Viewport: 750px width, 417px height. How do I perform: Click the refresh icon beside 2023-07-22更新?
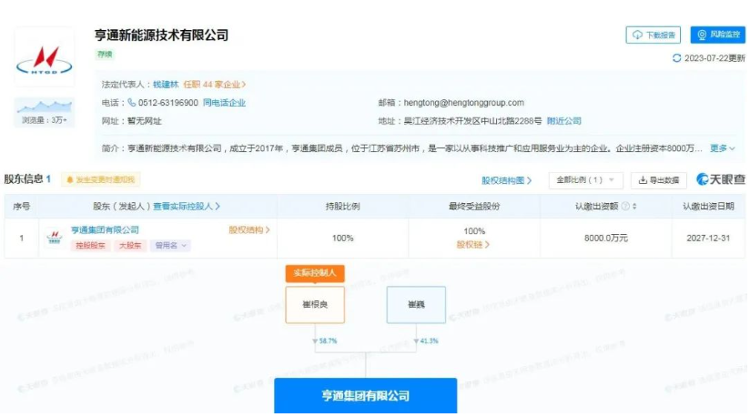[676, 57]
